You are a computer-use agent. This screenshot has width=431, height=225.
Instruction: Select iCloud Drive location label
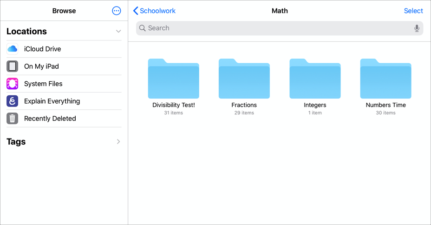pyautogui.click(x=43, y=49)
